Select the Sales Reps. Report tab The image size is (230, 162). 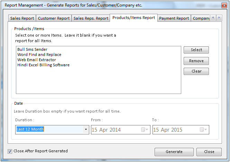pyautogui.click(x=91, y=18)
